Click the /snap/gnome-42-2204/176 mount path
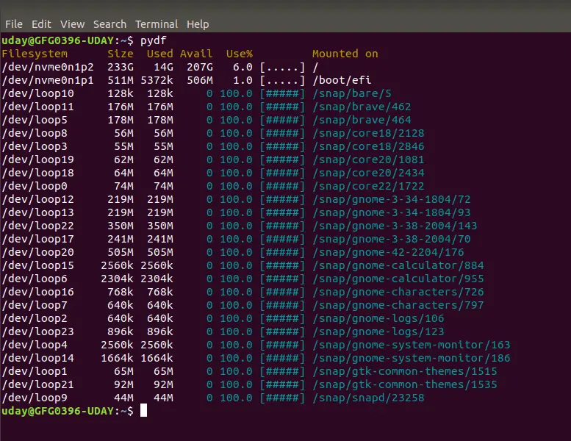Image resolution: width=571 pixels, height=441 pixels. [x=388, y=252]
